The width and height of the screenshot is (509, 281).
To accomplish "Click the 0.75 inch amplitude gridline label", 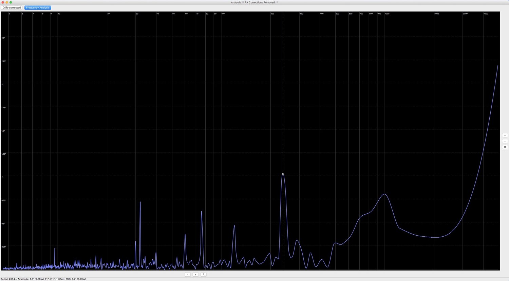I will click(x=3, y=200).
